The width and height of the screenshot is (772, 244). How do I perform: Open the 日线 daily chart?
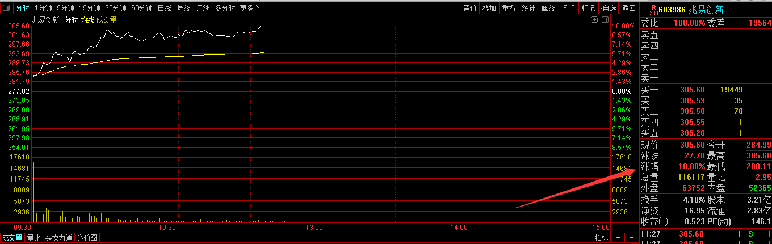165,8
